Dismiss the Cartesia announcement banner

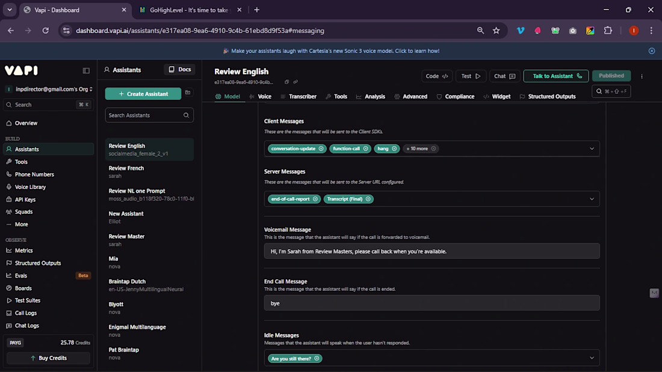(651, 51)
